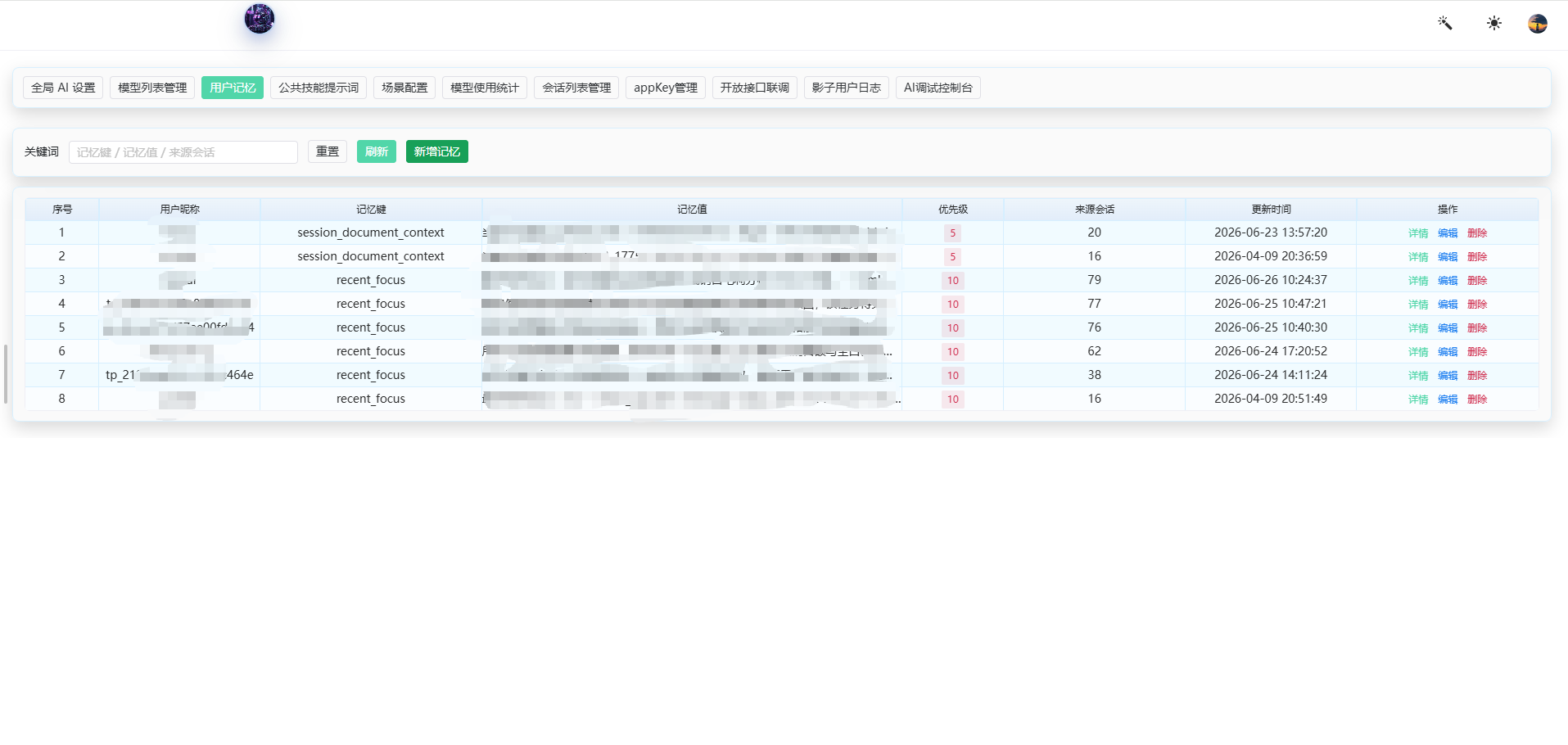Open 影子用户日志 tab
Image resolution: width=1568 pixels, height=745 pixels.
click(847, 88)
